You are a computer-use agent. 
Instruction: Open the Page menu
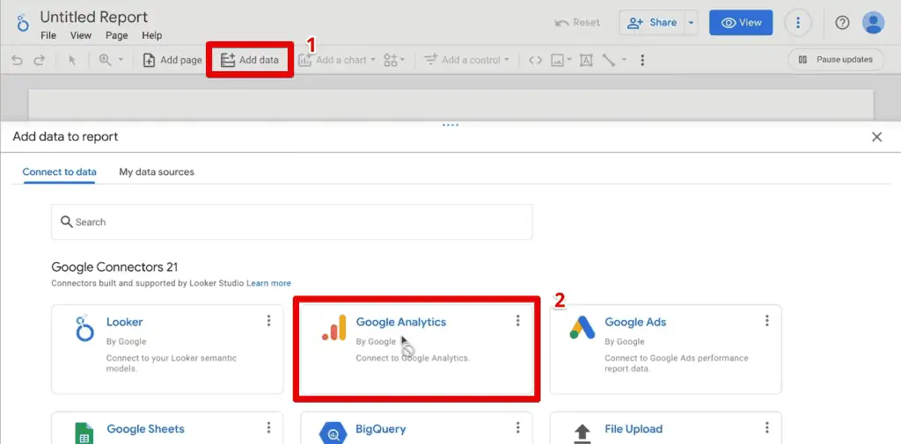tap(117, 36)
